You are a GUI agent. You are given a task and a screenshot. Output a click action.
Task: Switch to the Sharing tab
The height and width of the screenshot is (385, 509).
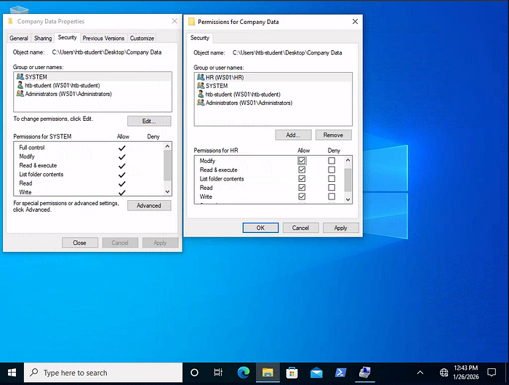(43, 38)
